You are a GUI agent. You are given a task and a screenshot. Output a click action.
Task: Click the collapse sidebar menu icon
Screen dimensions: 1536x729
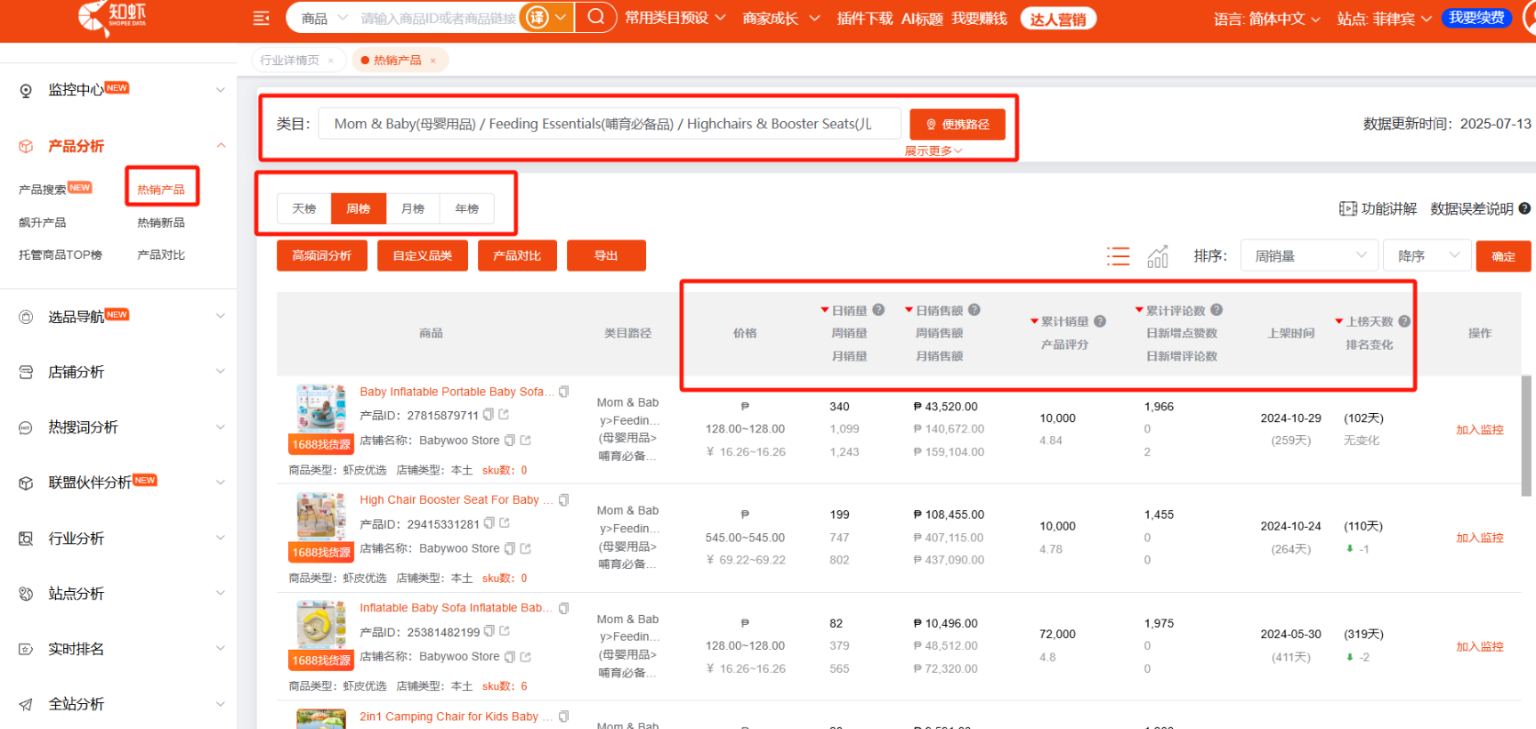tap(261, 19)
